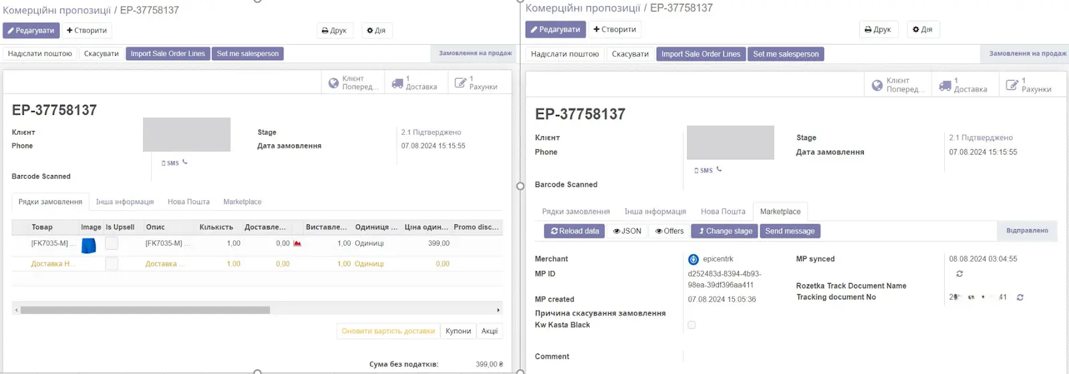Screen dimensions: 1069x374
Task: Tick the Is Upsell checkbox for FK7035-M row
Action: pos(112,243)
